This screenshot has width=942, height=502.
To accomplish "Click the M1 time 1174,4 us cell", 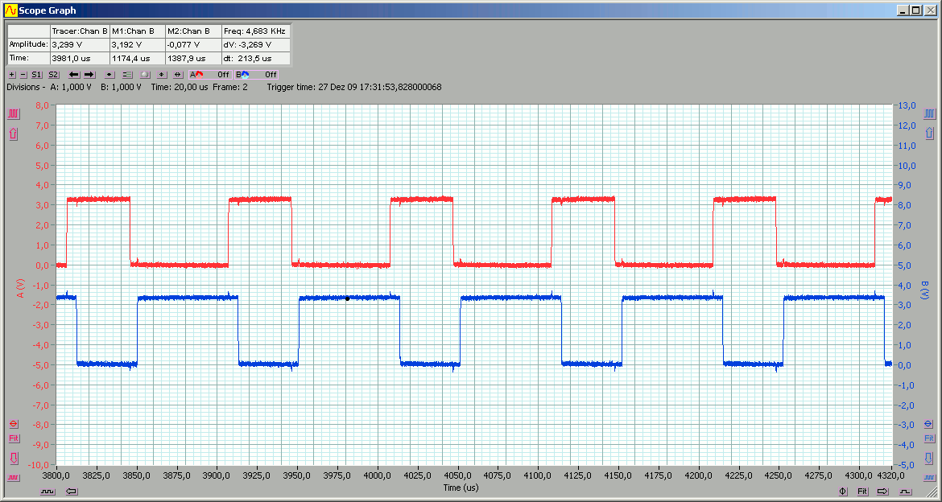I will (137, 58).
